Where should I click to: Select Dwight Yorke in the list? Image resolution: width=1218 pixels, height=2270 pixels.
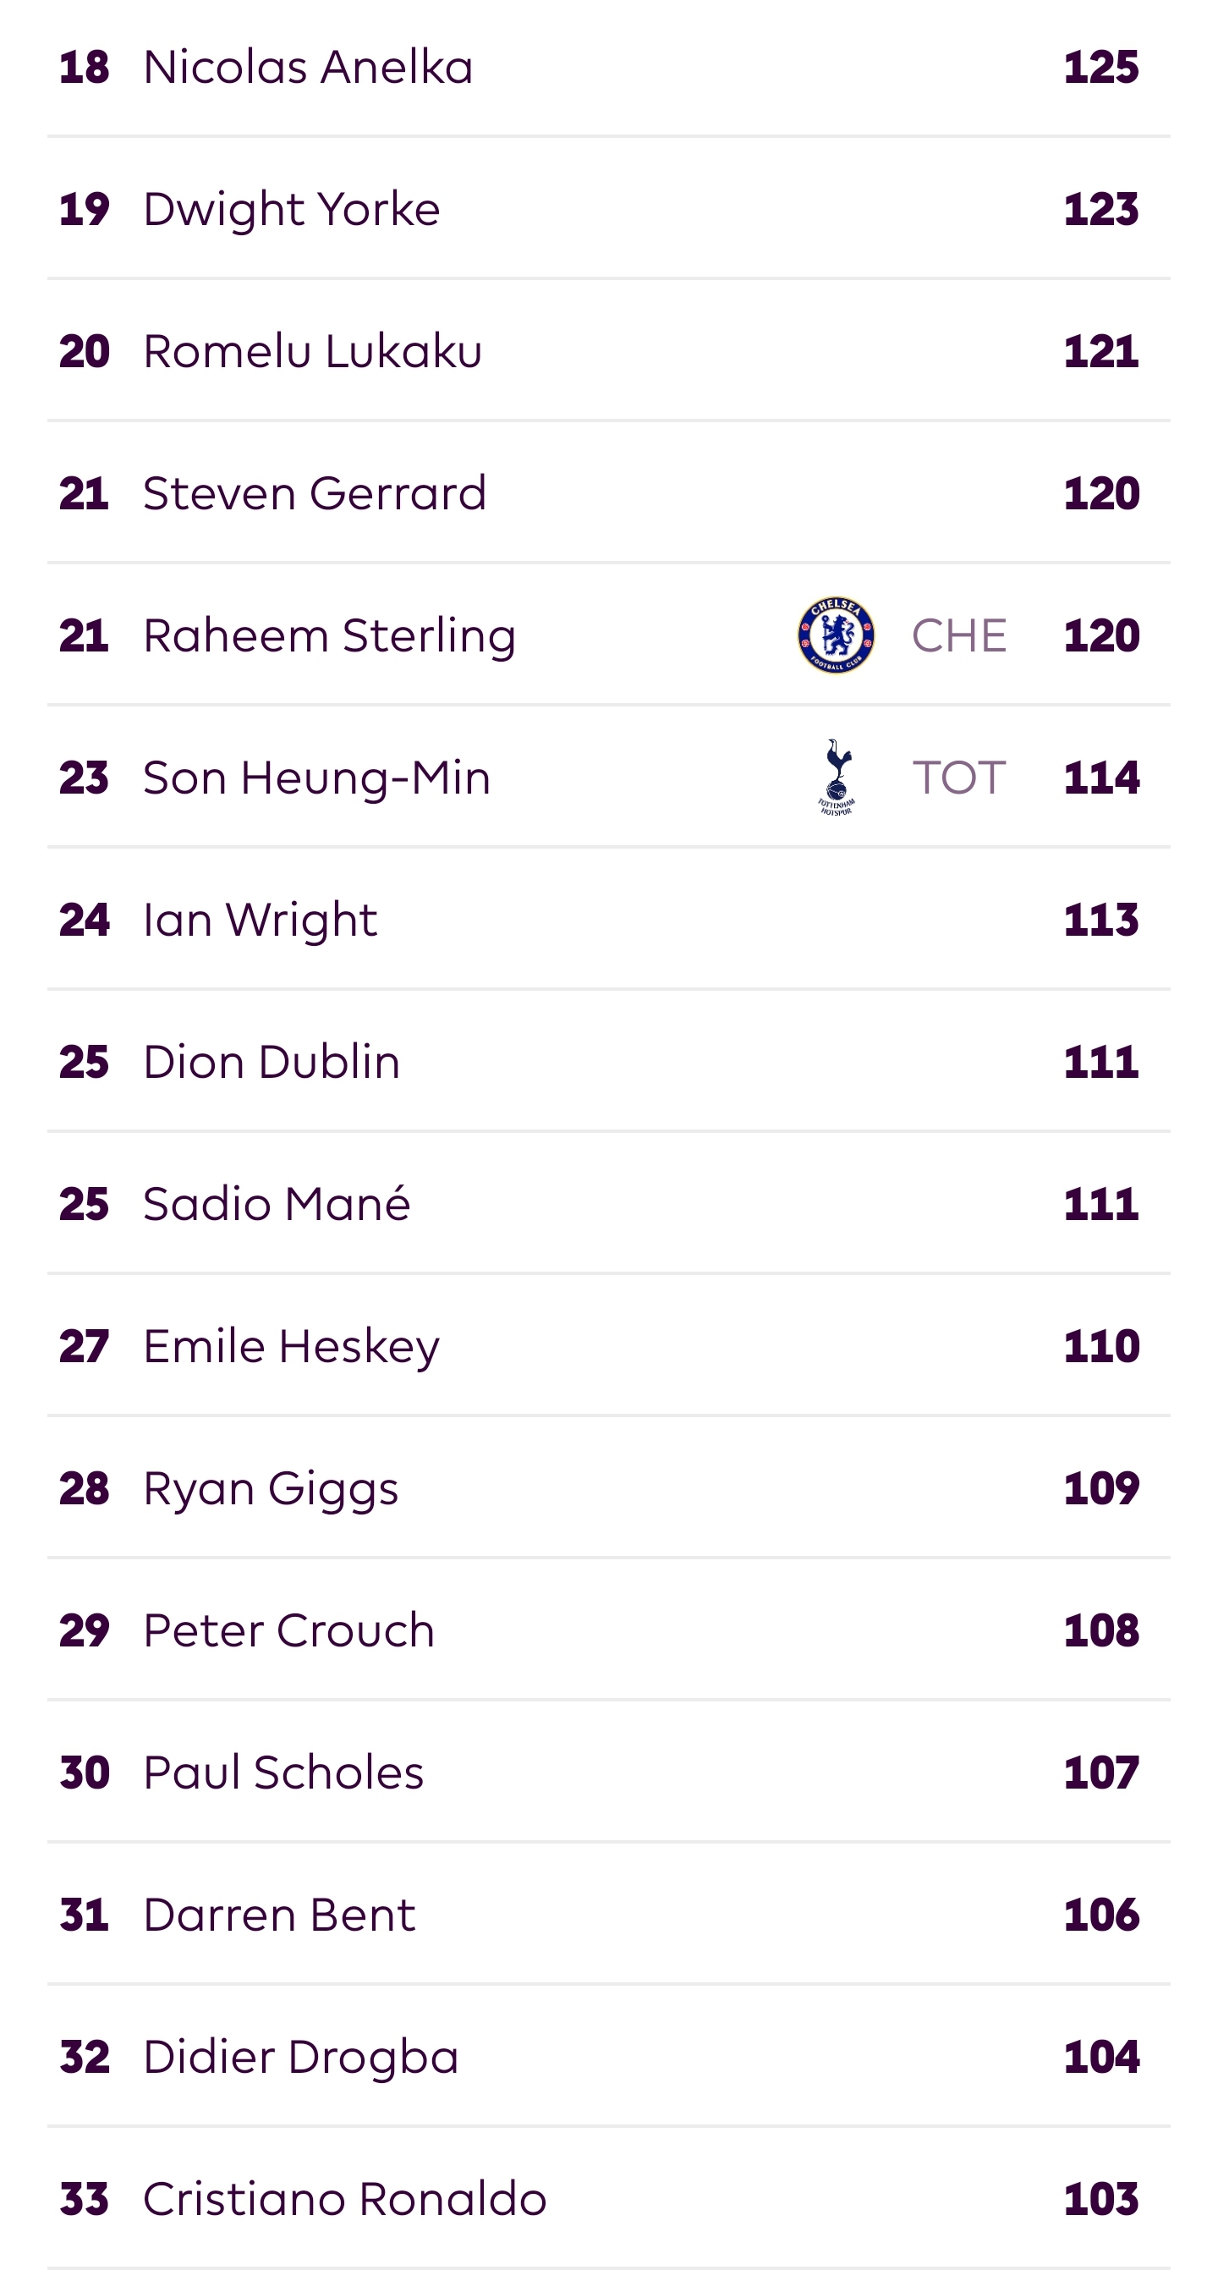[x=292, y=210]
